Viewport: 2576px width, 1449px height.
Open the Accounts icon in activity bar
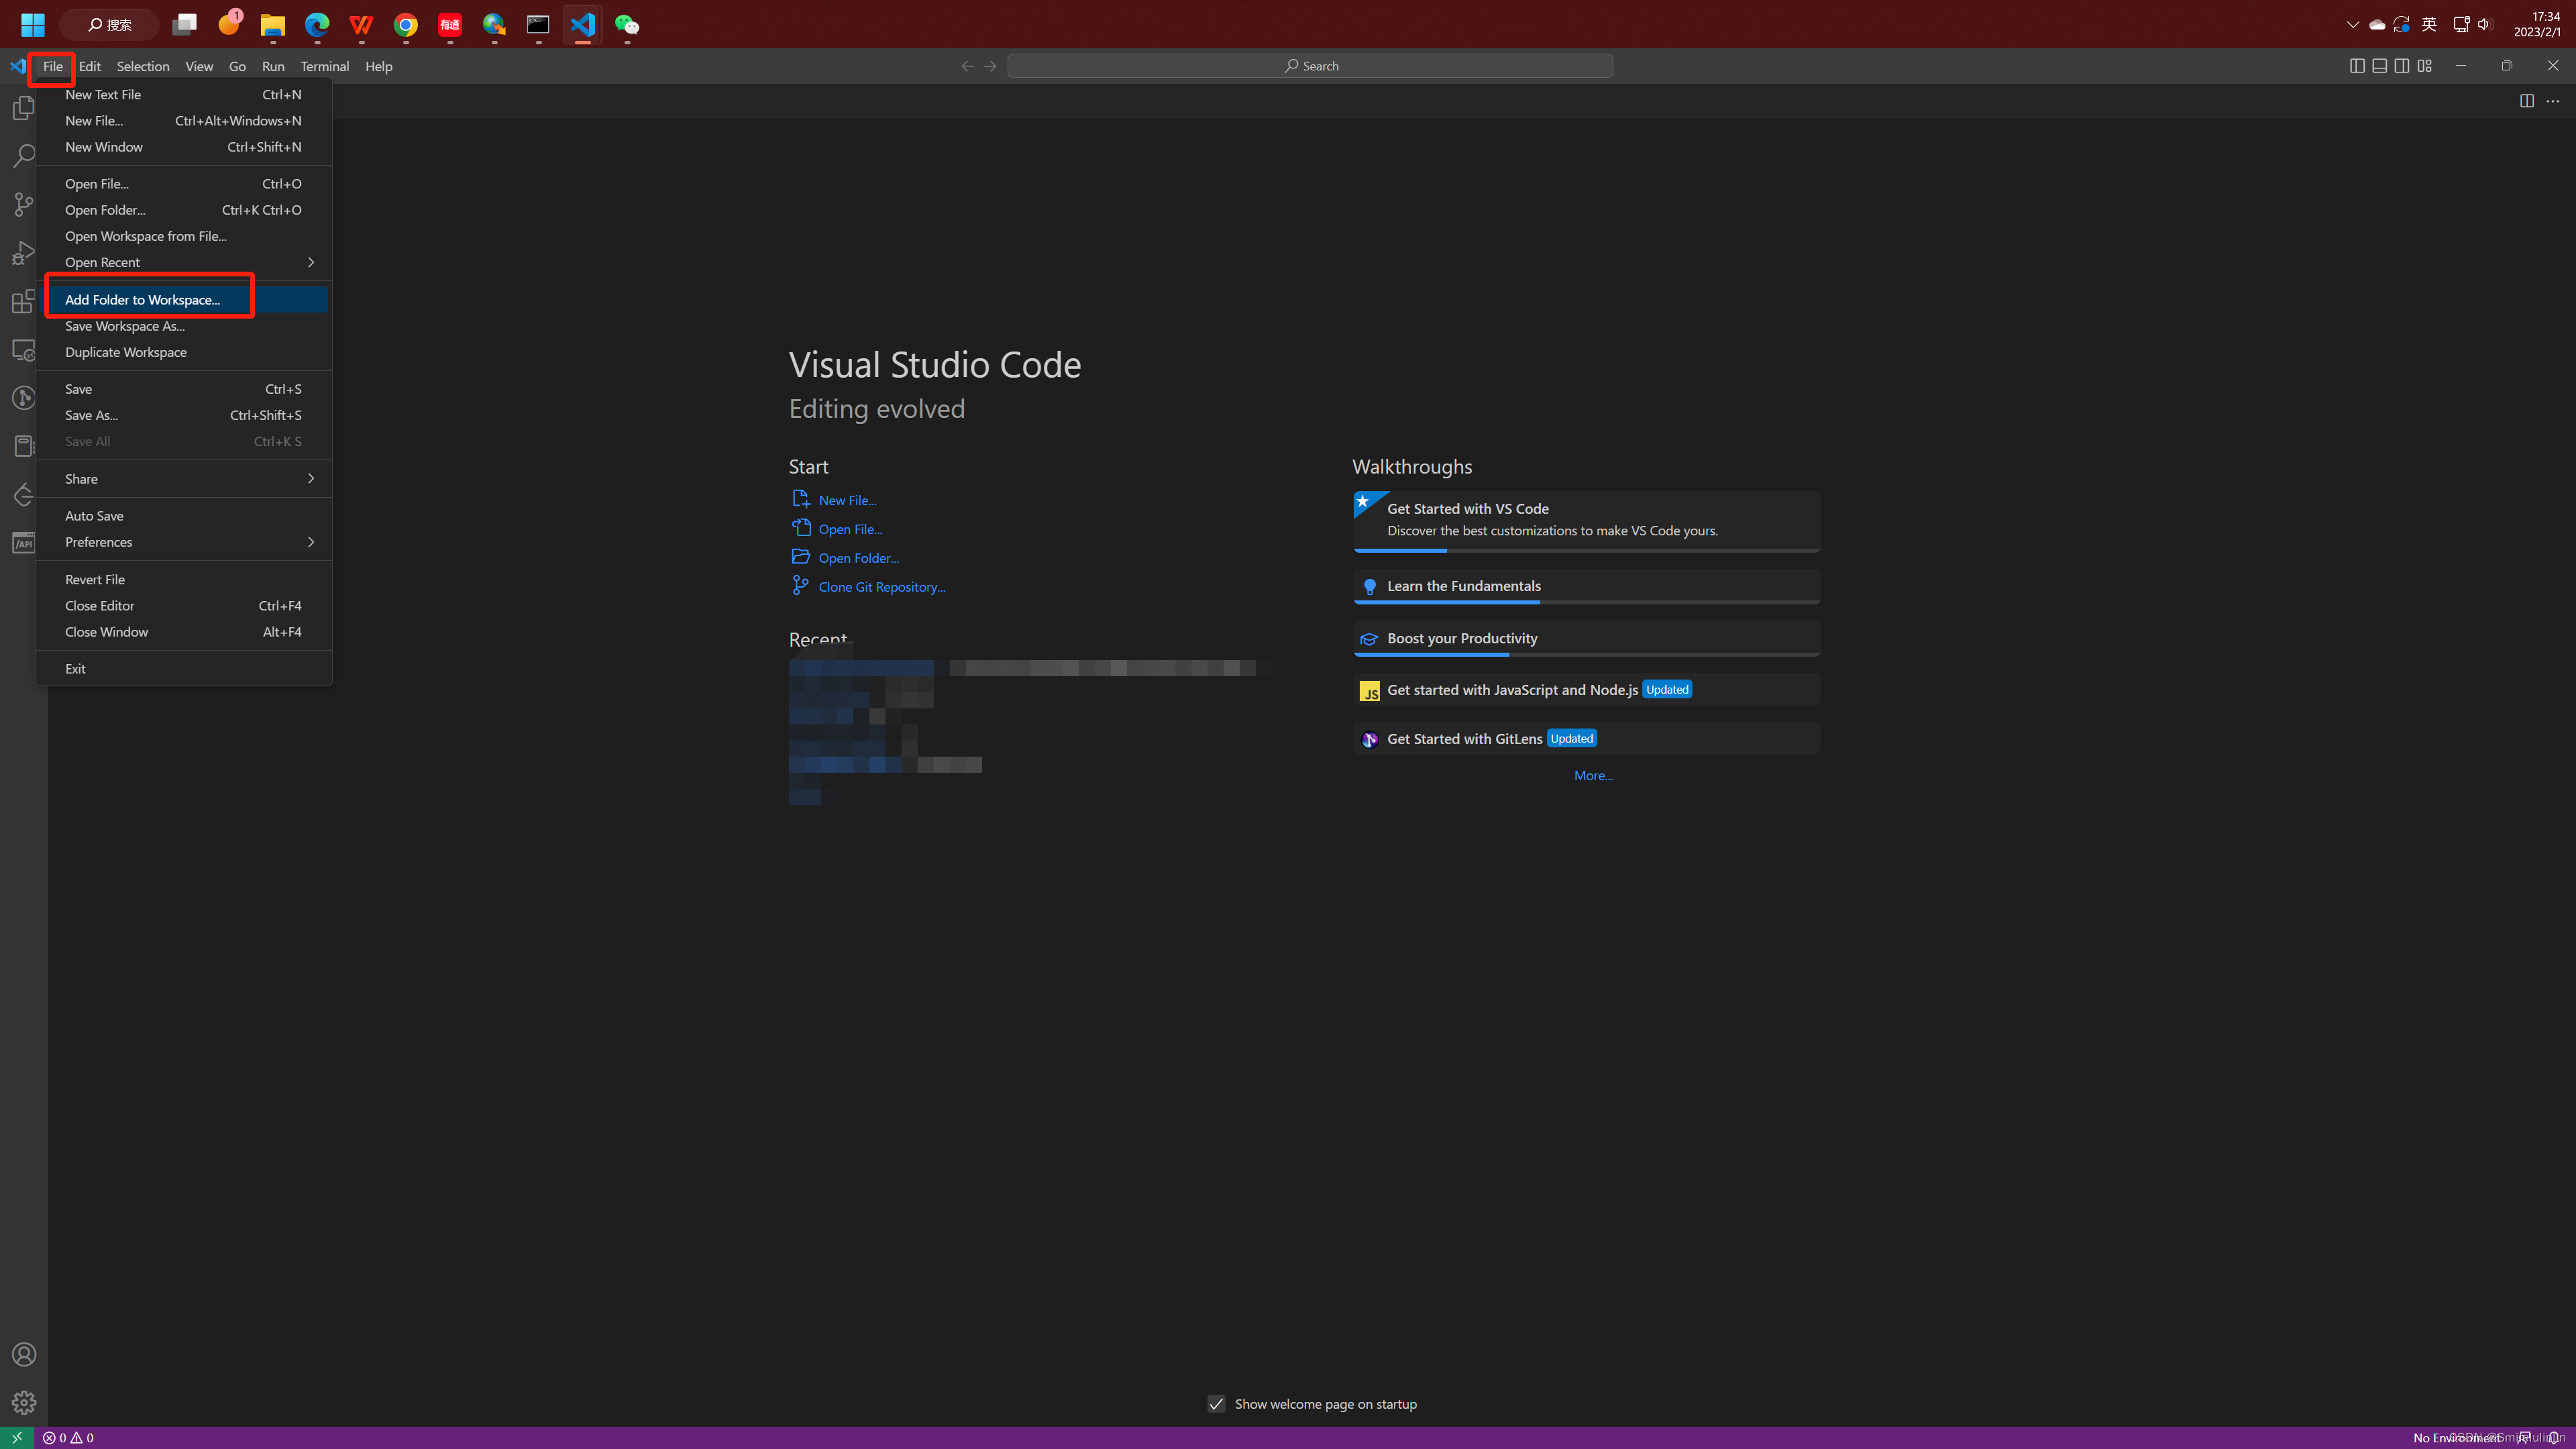(x=23, y=1353)
